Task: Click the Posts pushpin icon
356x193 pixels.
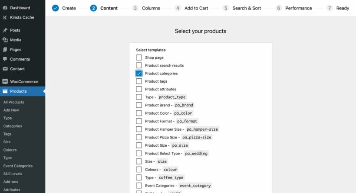Action: 5,30
